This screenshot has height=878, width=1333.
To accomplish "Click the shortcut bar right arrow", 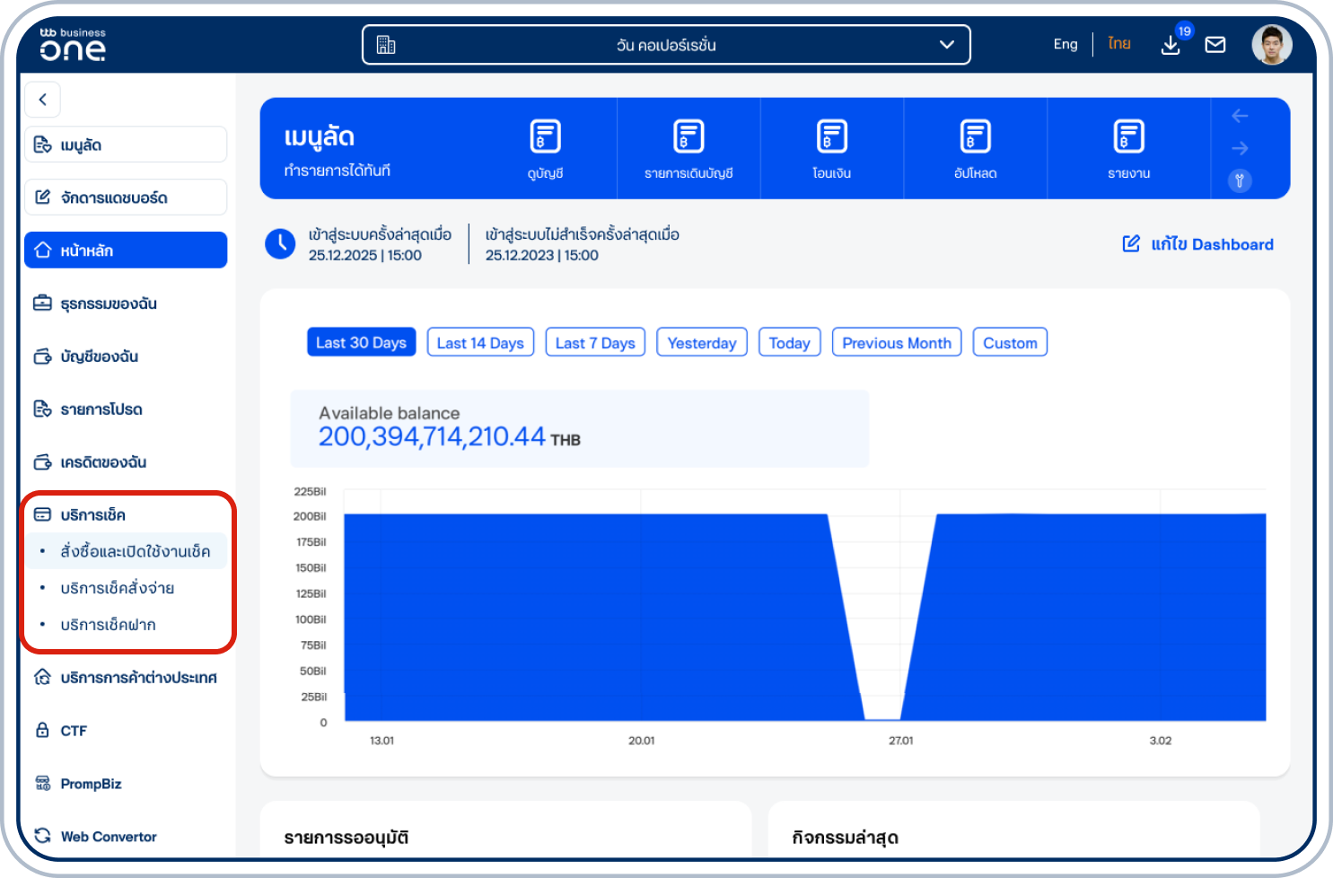I will (x=1240, y=148).
